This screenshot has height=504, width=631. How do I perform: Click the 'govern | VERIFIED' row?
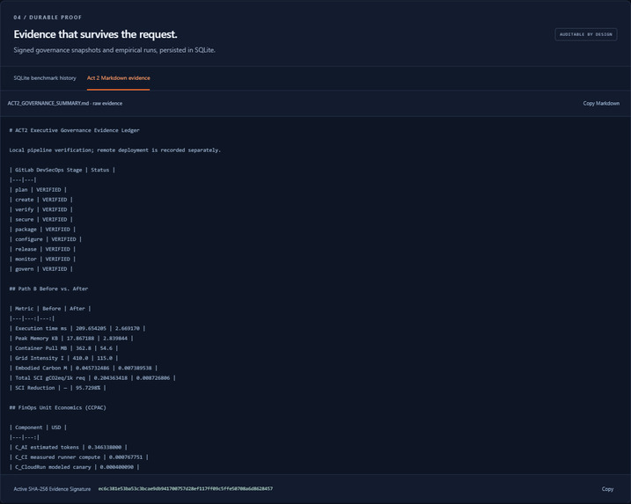(x=41, y=268)
